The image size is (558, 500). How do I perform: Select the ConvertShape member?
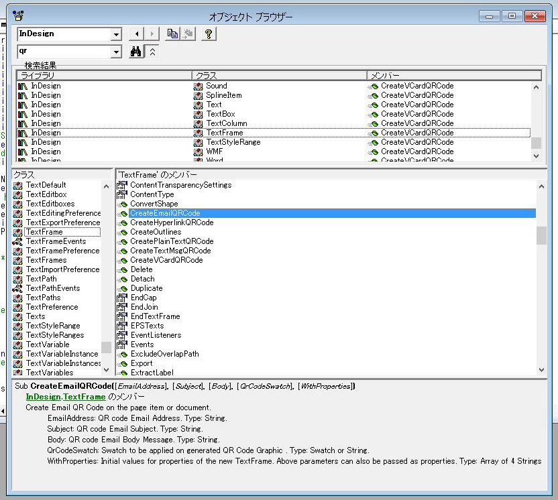click(154, 204)
